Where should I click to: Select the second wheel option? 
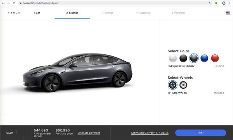tap(183, 85)
